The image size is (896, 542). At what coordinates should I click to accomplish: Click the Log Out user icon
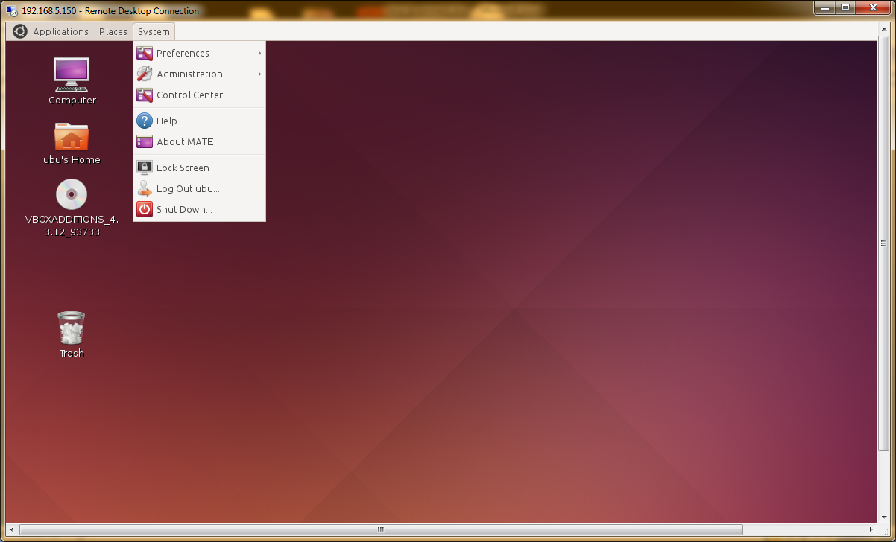[145, 189]
